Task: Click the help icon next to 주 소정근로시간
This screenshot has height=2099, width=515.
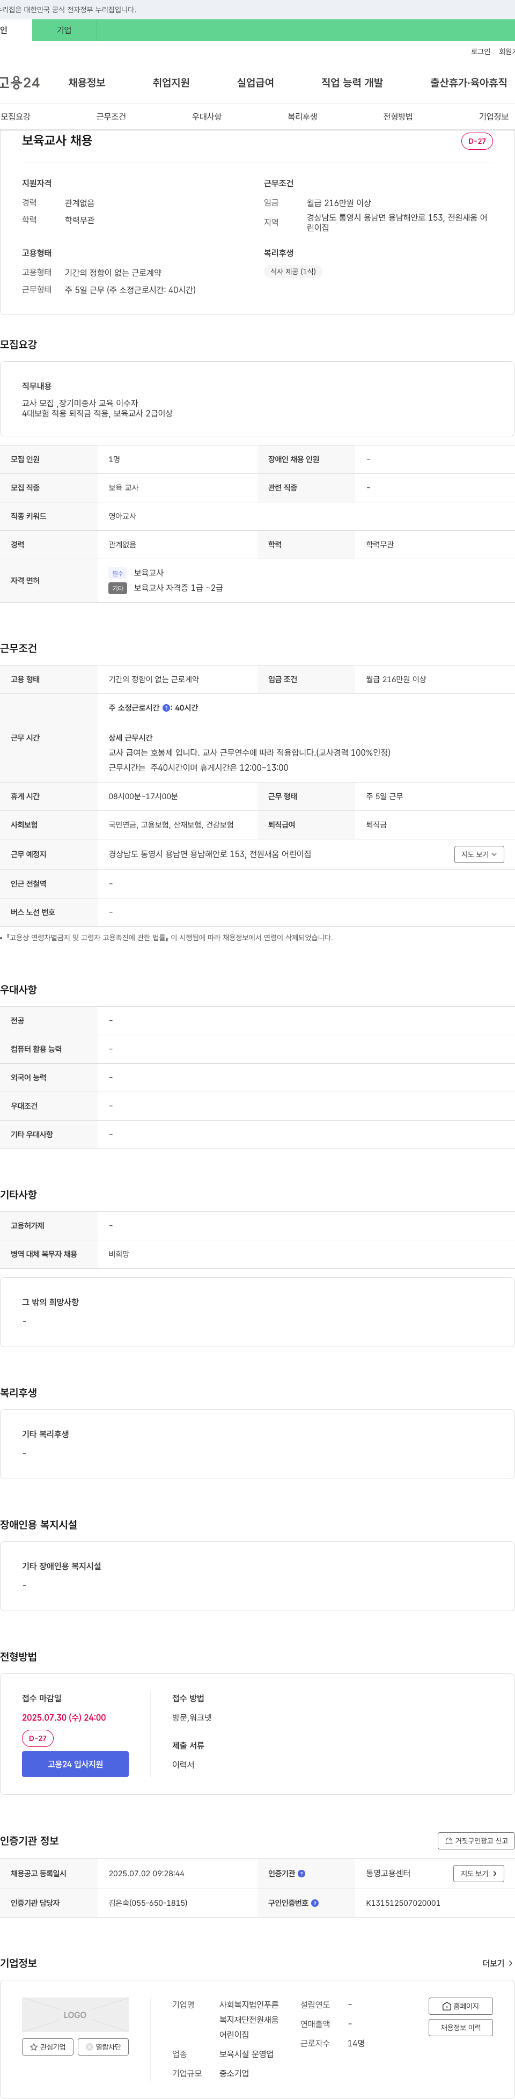Action: pos(166,708)
